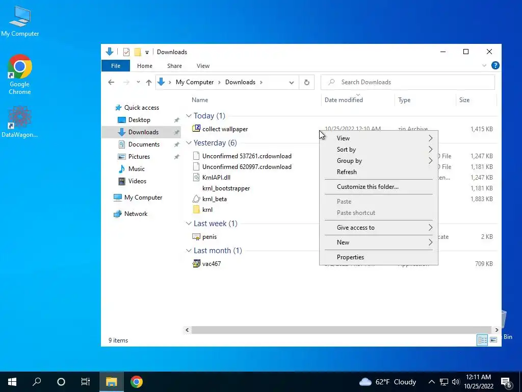Select Unconfirmed 537261.crdownload file
The image size is (522, 392).
[x=247, y=156]
